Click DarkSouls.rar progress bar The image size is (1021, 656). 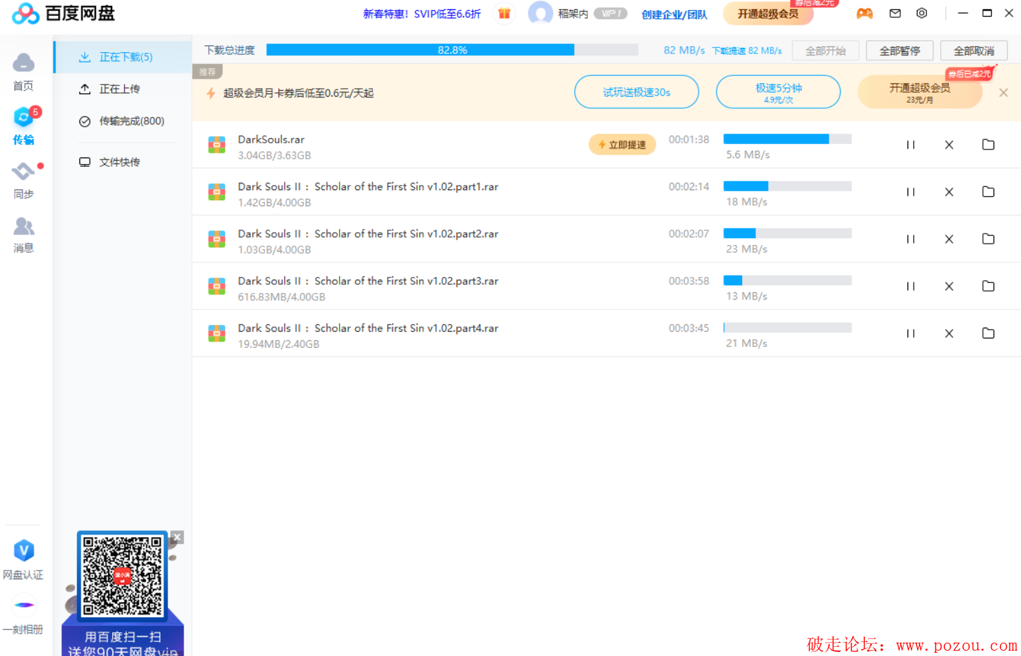click(x=787, y=139)
